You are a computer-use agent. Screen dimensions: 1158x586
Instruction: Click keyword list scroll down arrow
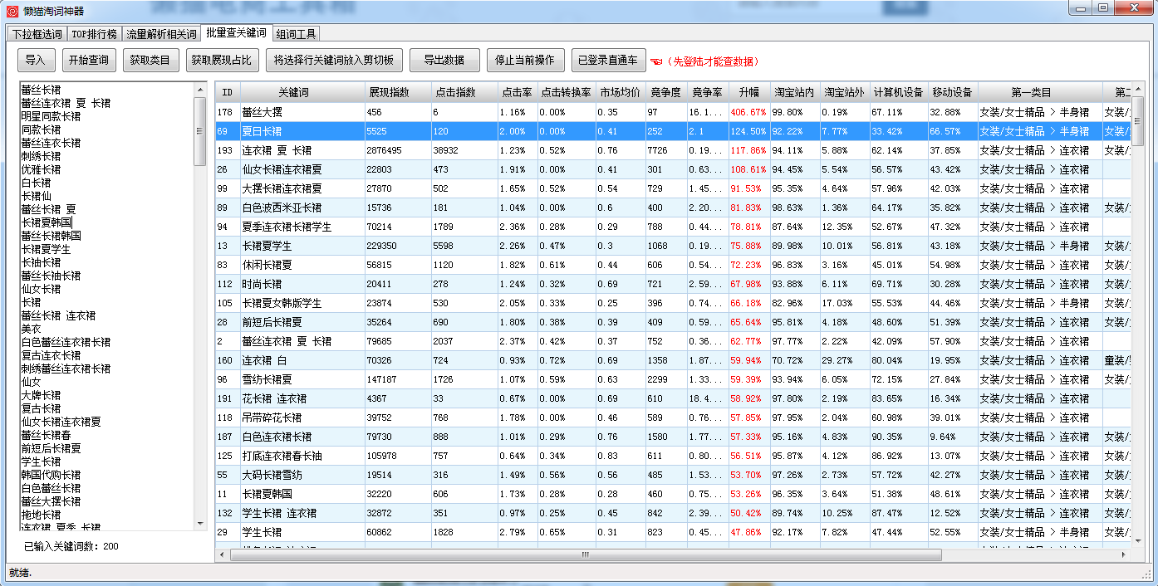pyautogui.click(x=199, y=524)
